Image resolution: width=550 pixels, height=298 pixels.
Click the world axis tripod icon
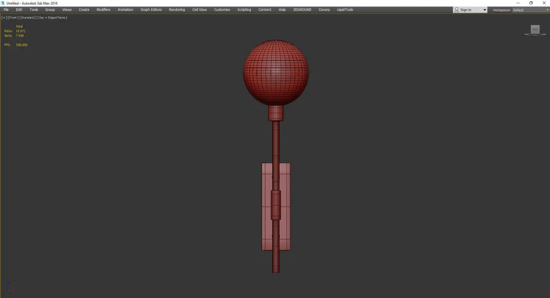tap(12, 287)
